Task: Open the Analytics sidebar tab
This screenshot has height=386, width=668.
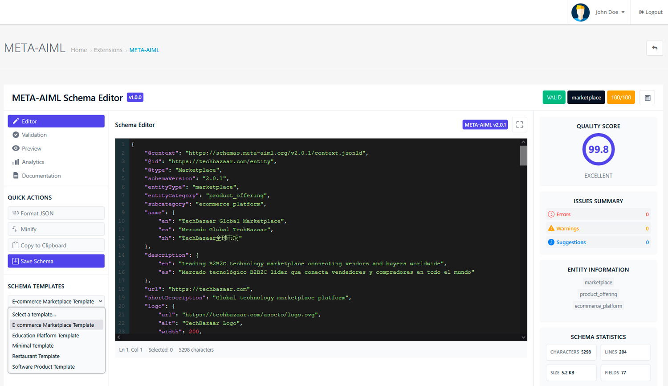Action: point(56,162)
